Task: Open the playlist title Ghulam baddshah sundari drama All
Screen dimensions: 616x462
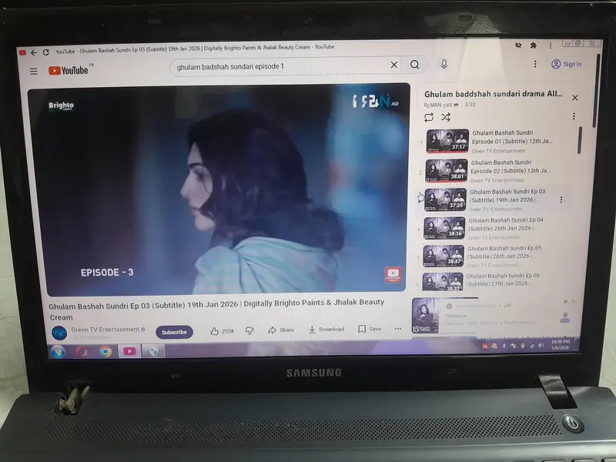Action: pos(493,94)
